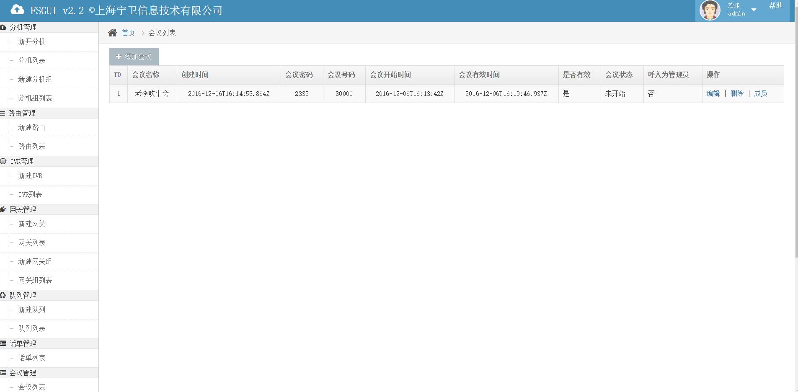The height and width of the screenshot is (392, 798).
Task: Click the IVR管理 section icon
Action: 3,161
